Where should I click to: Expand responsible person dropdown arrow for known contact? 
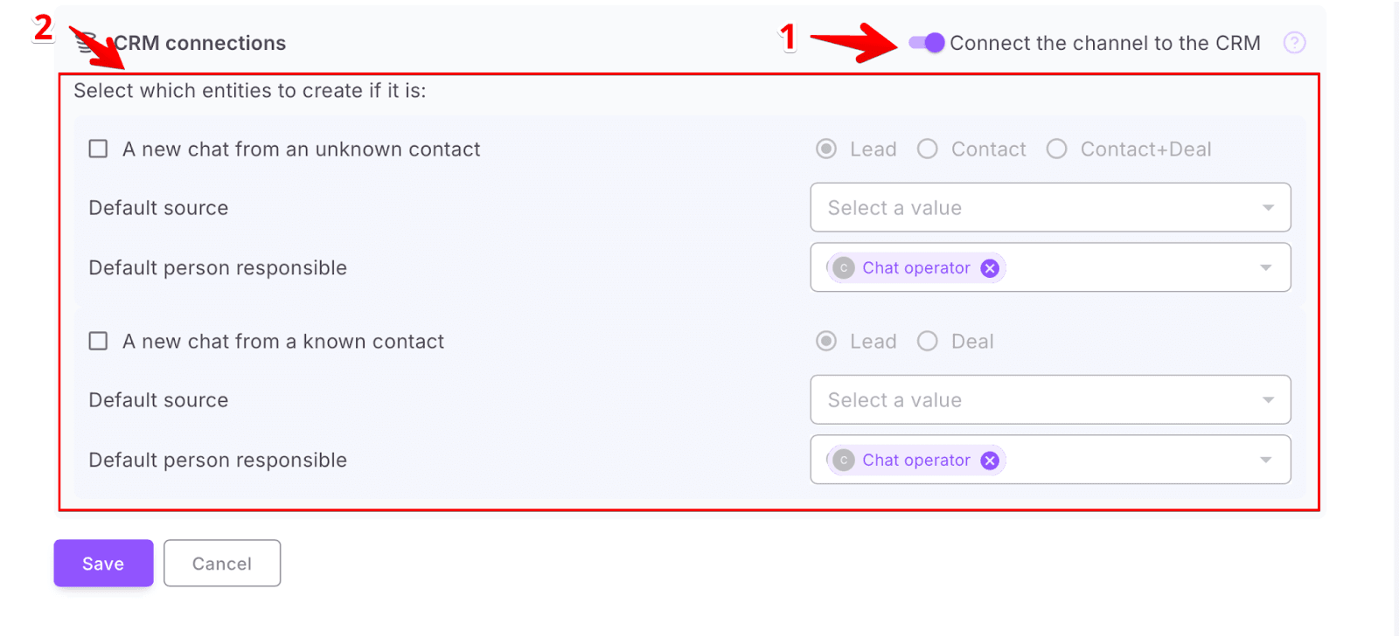click(x=1266, y=460)
